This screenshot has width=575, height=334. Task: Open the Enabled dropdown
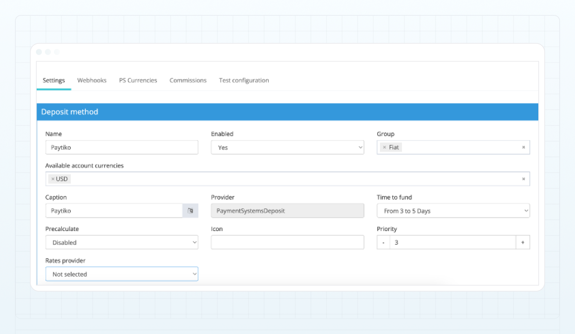[287, 148]
